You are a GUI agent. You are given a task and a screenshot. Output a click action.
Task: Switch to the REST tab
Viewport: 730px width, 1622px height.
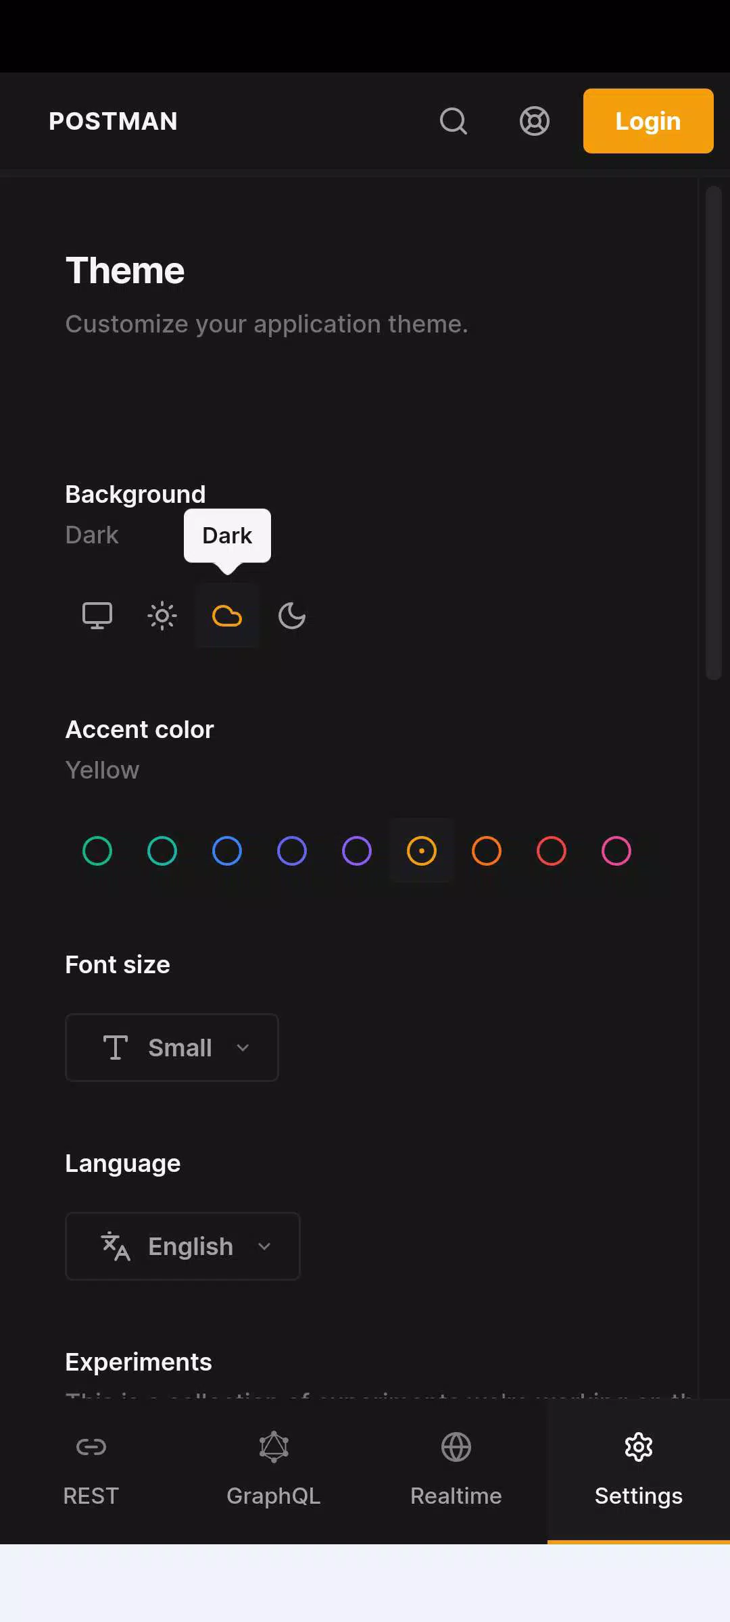pos(91,1471)
